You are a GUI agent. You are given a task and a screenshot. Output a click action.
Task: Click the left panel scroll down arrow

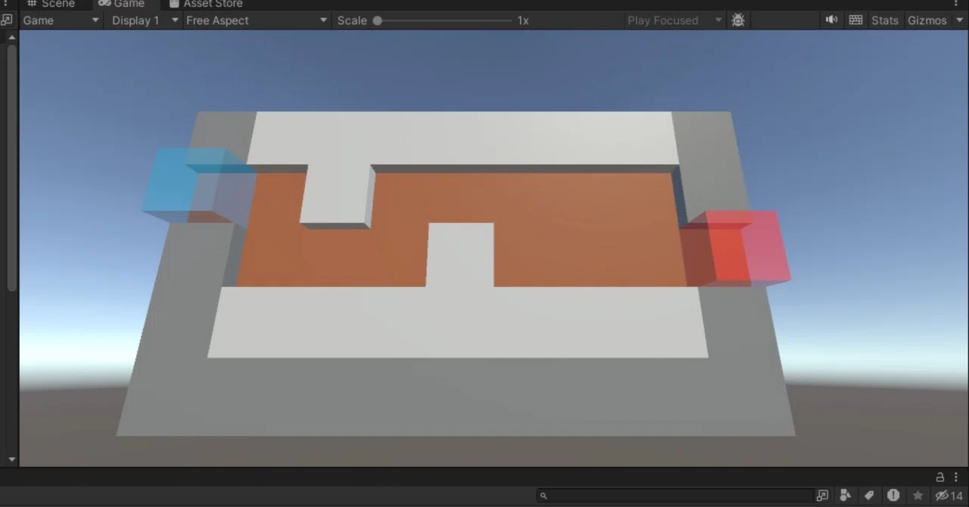[x=11, y=459]
